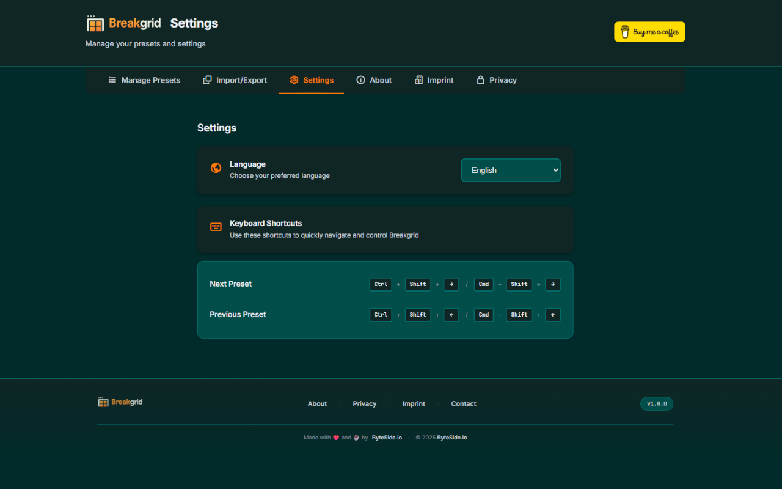The height and width of the screenshot is (489, 782).
Task: Click the lock icon on the Privacy tab
Action: [x=480, y=80]
